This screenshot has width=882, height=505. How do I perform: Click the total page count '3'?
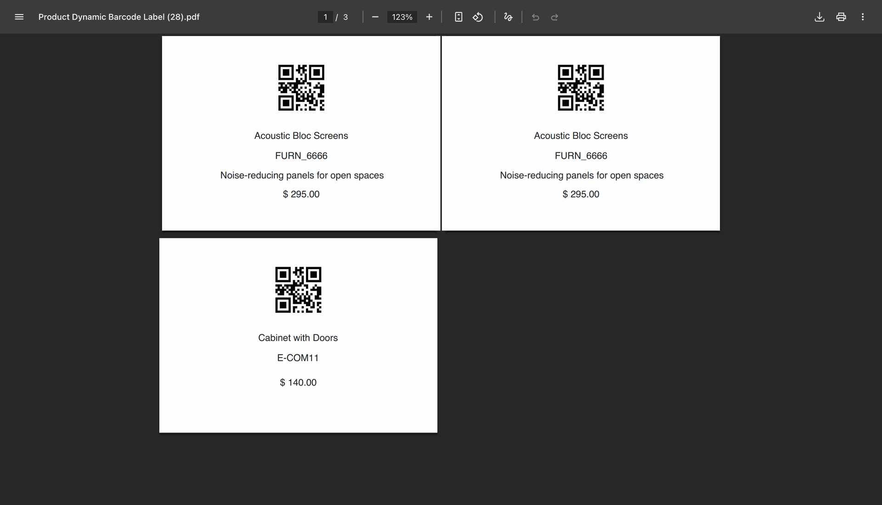point(345,17)
